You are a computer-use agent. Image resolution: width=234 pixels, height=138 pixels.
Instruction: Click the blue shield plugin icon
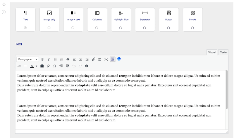point(119,59)
